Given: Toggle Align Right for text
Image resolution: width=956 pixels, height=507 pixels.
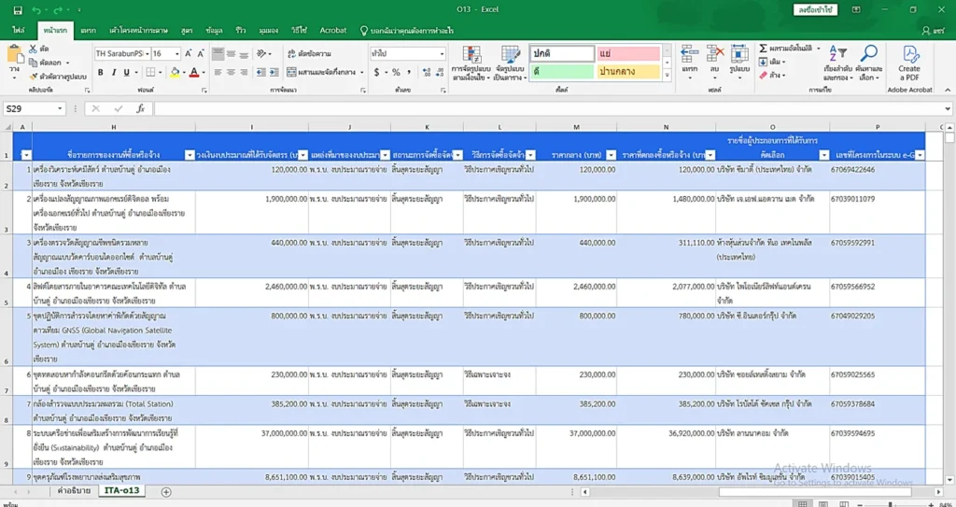Looking at the screenshot, I should pyautogui.click(x=244, y=72).
